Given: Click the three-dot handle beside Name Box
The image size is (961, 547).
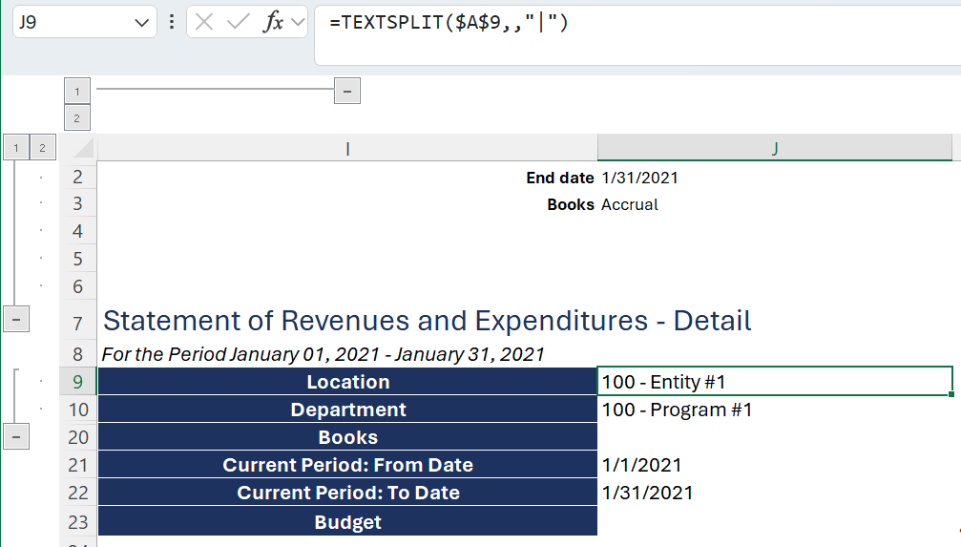Looking at the screenshot, I should point(171,22).
